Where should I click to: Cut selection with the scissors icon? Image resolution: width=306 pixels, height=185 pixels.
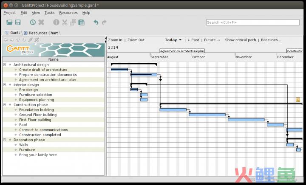(65, 22)
